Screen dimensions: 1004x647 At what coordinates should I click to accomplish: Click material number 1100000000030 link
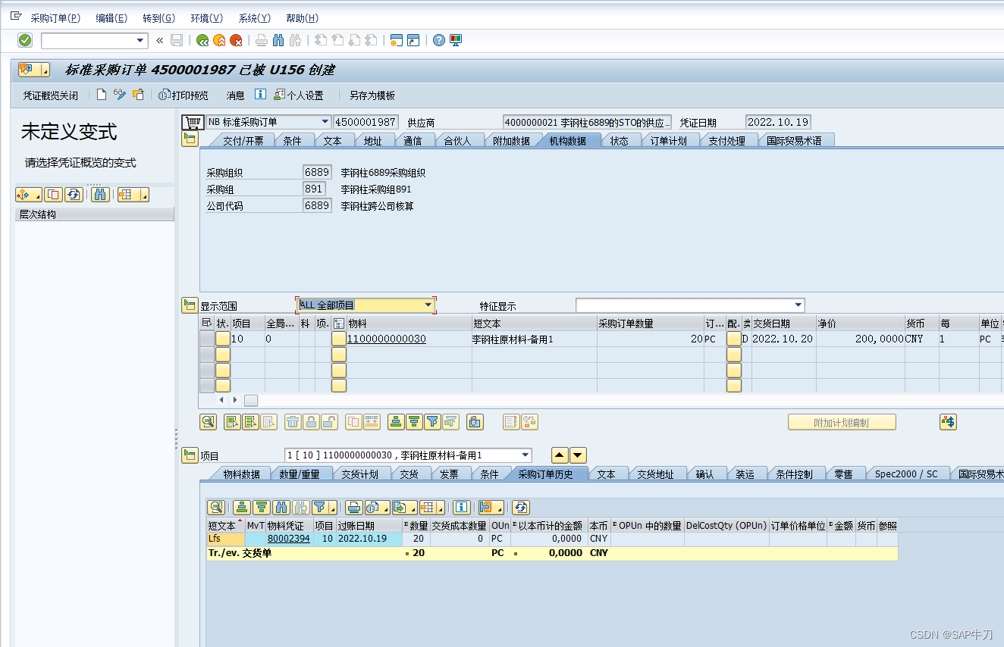coord(386,339)
